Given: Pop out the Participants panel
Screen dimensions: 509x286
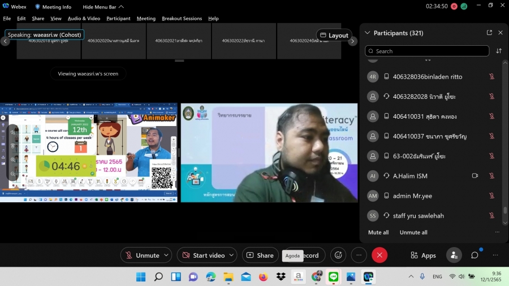Looking at the screenshot, I should 489,33.
